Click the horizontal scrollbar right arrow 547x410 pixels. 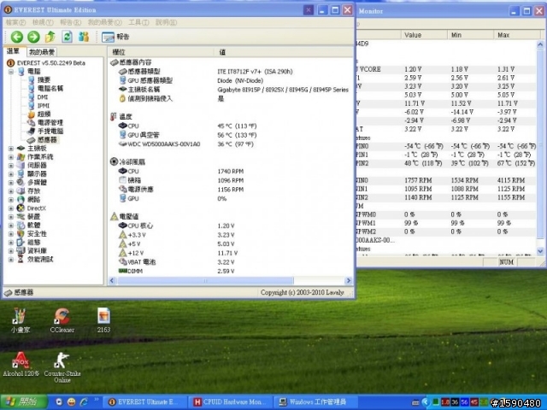[x=348, y=281]
